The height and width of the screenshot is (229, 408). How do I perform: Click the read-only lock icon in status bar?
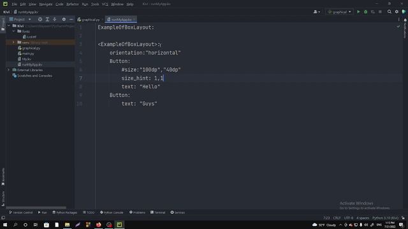point(403,218)
